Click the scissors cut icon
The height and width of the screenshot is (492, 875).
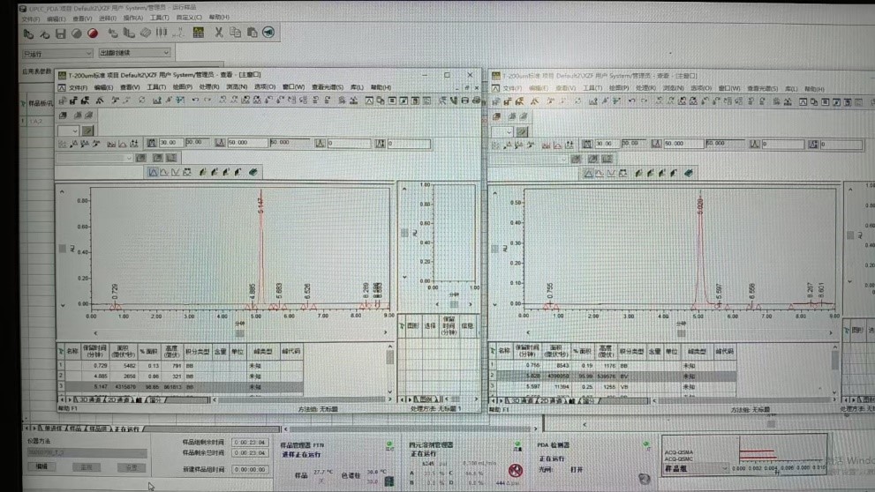219,34
